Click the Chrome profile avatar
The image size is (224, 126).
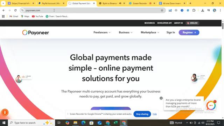pos(215,10)
